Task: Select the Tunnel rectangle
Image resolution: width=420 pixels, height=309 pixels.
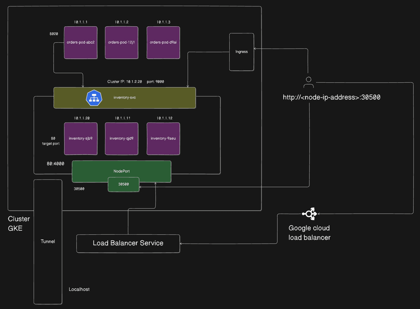Action: tap(48, 242)
